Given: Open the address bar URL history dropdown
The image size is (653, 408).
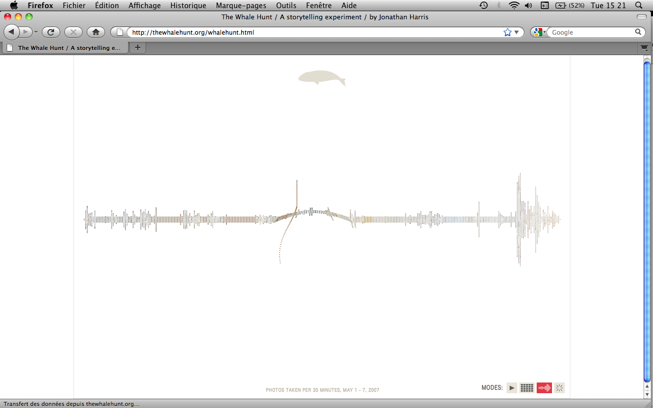Looking at the screenshot, I should point(516,32).
